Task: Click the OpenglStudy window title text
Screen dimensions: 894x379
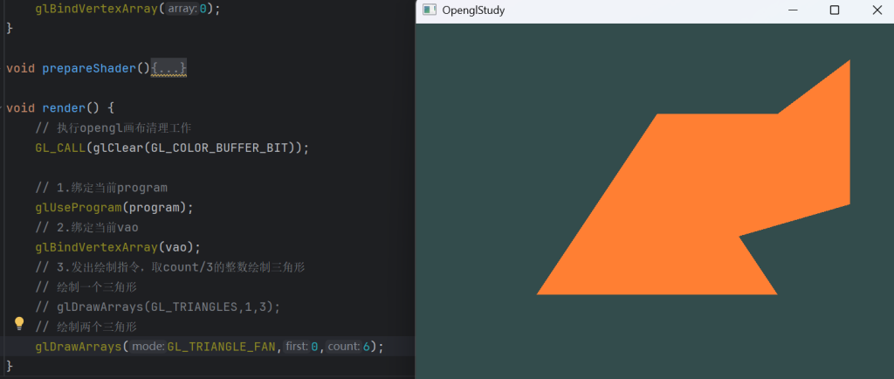Action: 473,10
